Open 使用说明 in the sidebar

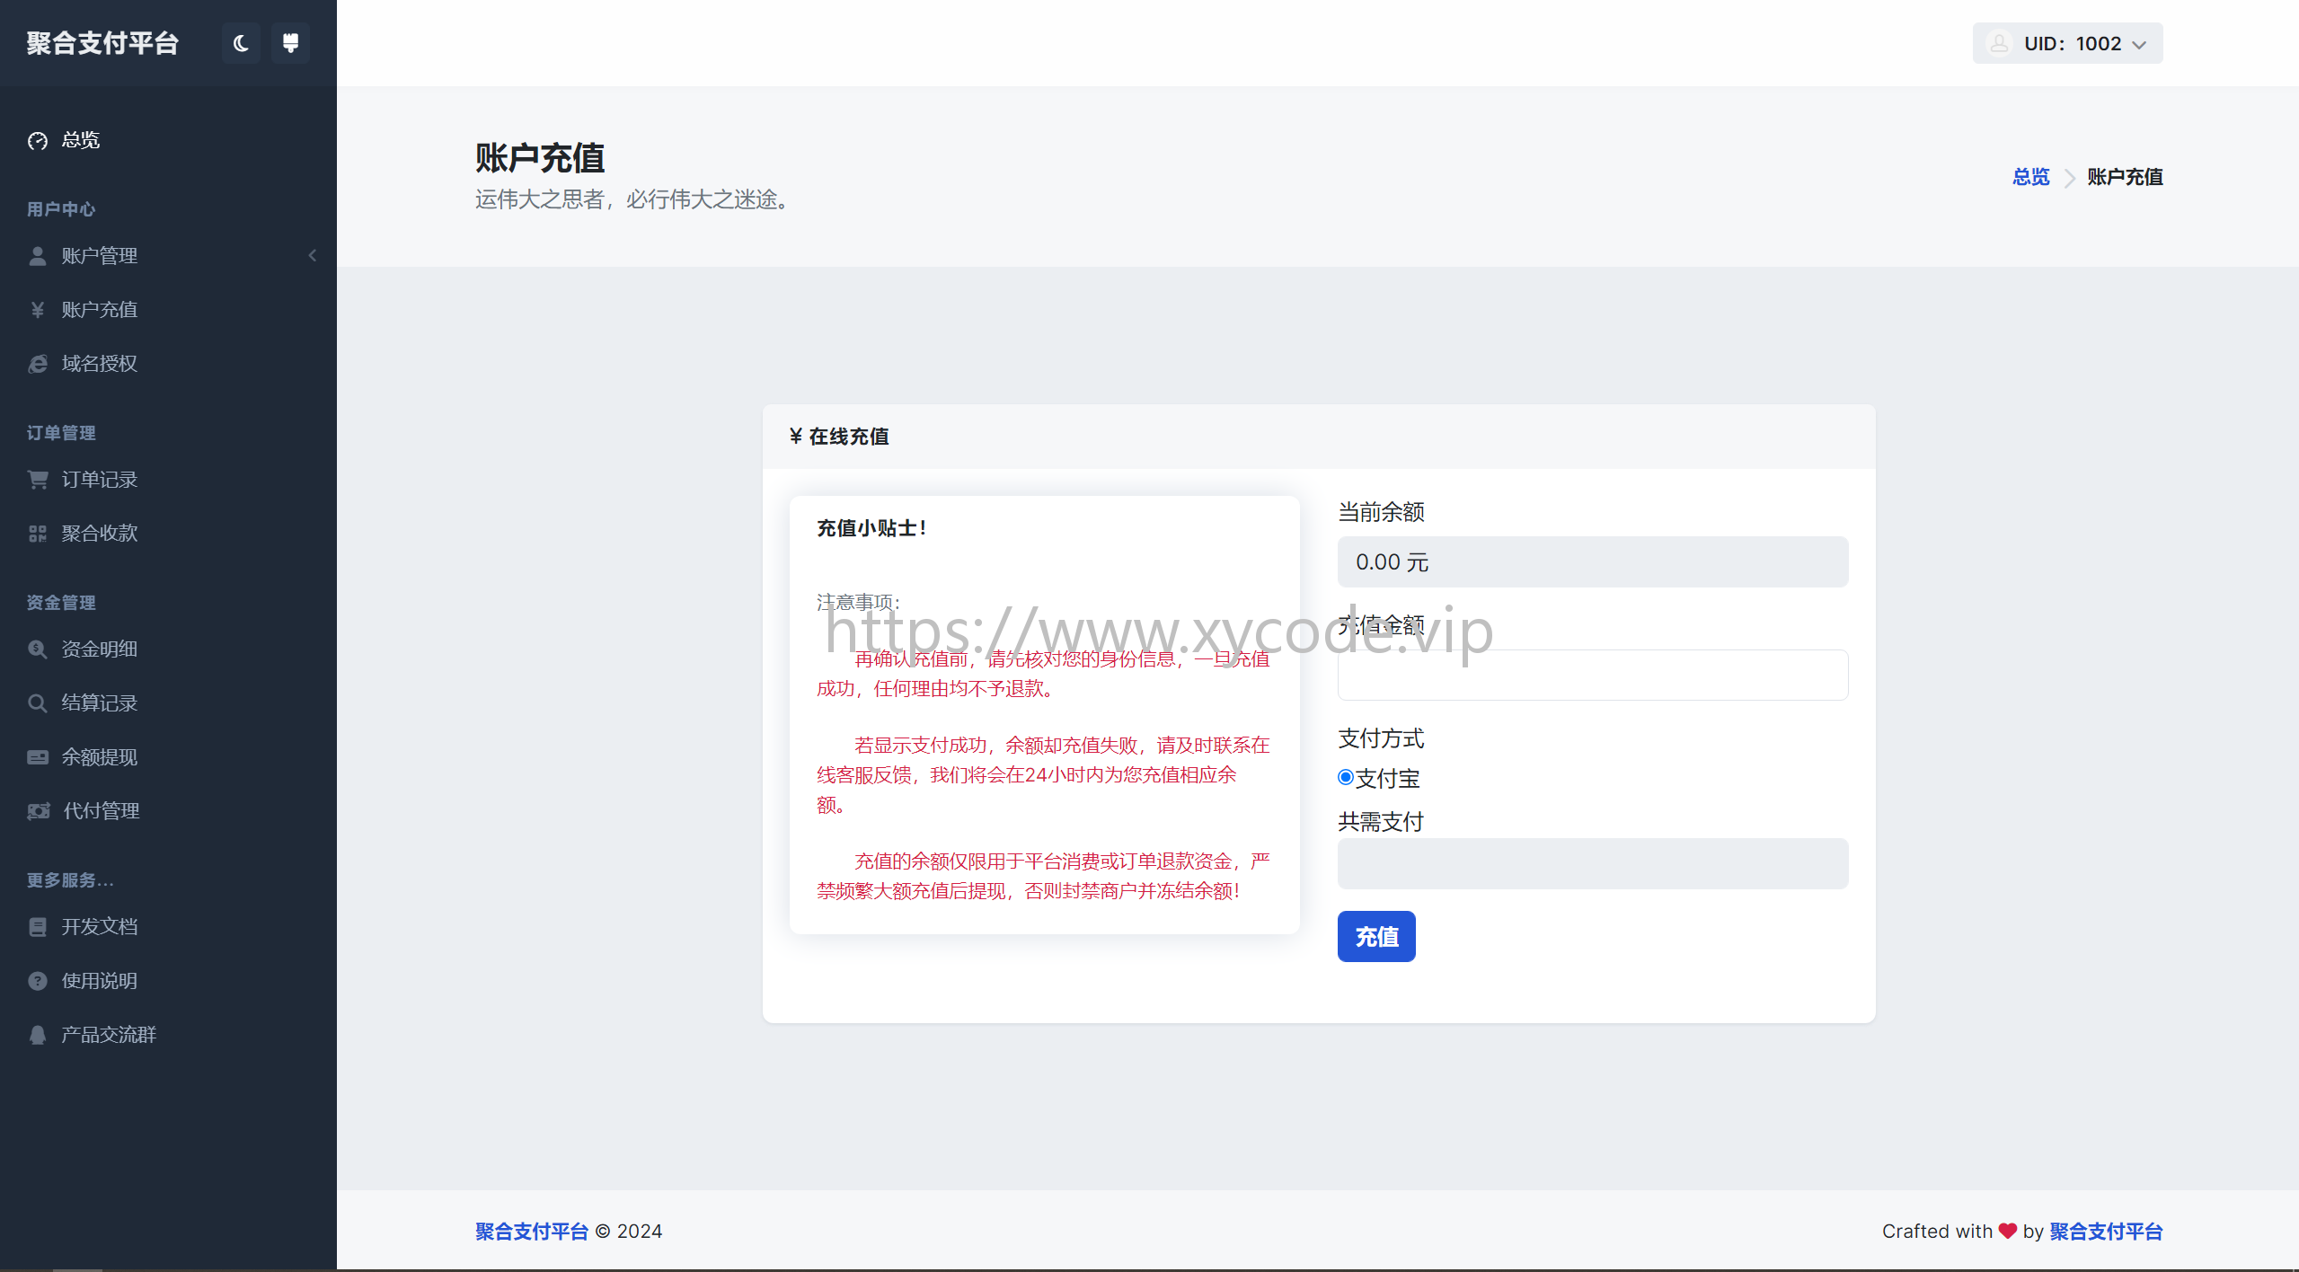99,981
